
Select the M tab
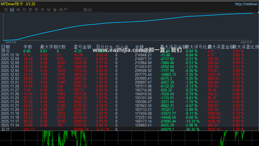coord(49,10)
